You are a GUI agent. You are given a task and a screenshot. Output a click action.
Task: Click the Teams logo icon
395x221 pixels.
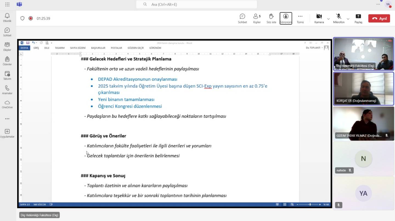[x=19, y=4]
